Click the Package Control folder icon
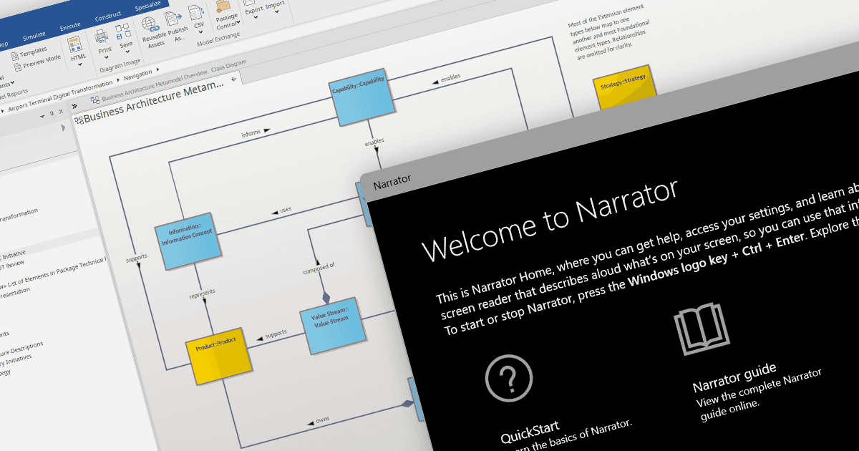The width and height of the screenshot is (859, 451). pos(223,4)
